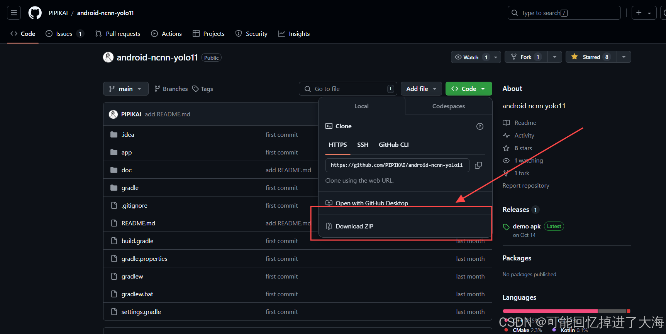Viewport: 666px width, 334px height.
Task: Expand the Watch notifications dropdown
Action: point(476,57)
